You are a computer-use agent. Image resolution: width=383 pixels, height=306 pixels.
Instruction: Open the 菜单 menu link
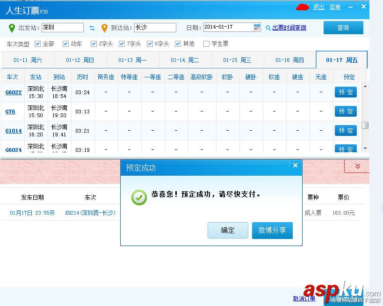[x=335, y=7]
